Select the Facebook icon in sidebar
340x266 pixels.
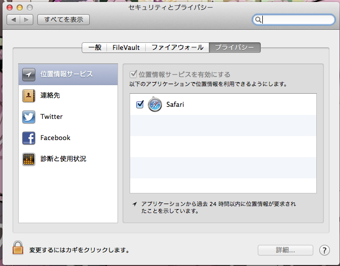(29, 138)
